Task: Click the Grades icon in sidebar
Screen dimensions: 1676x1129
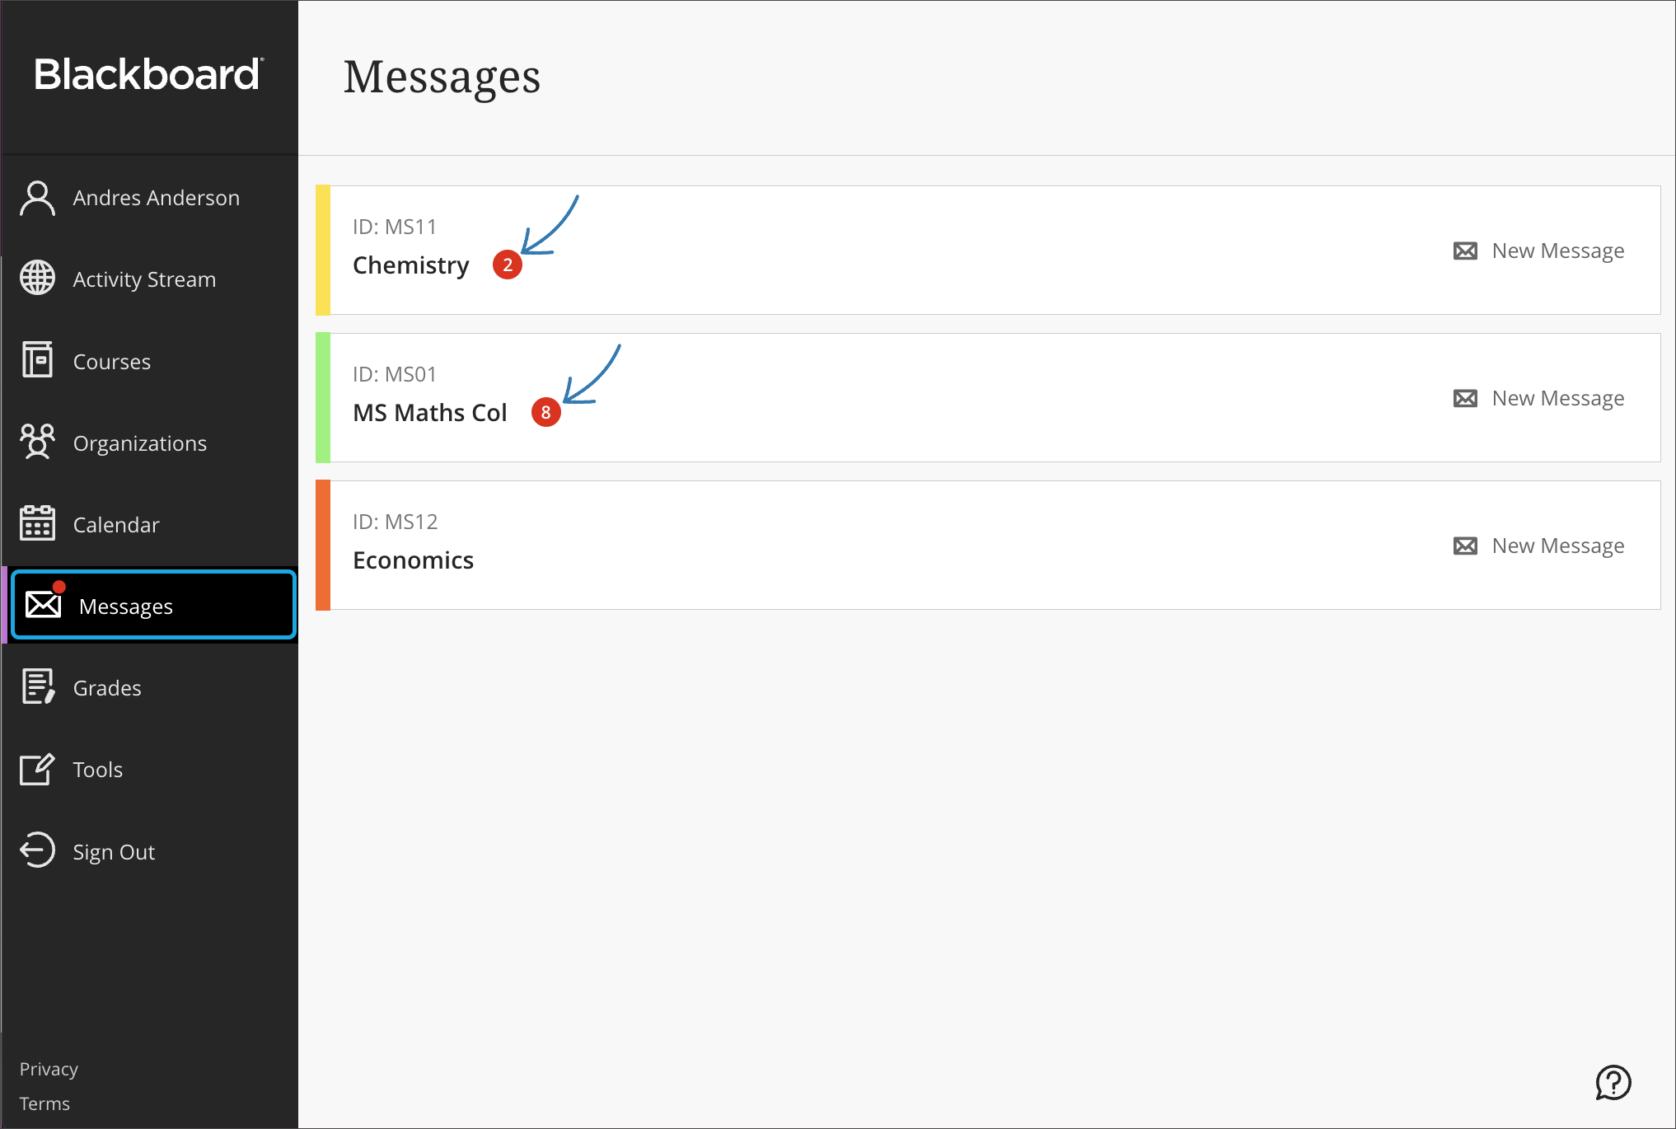Action: click(x=36, y=688)
